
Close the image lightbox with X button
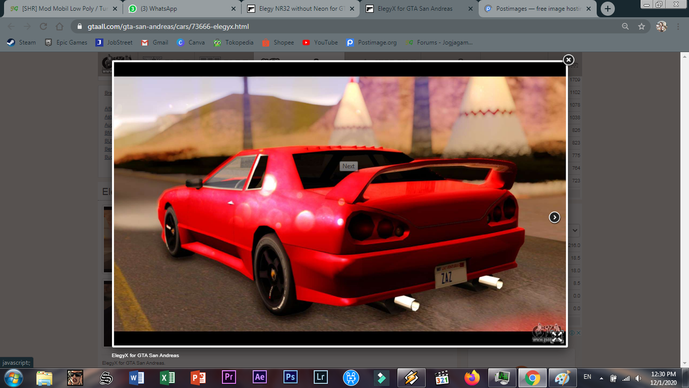click(x=568, y=60)
